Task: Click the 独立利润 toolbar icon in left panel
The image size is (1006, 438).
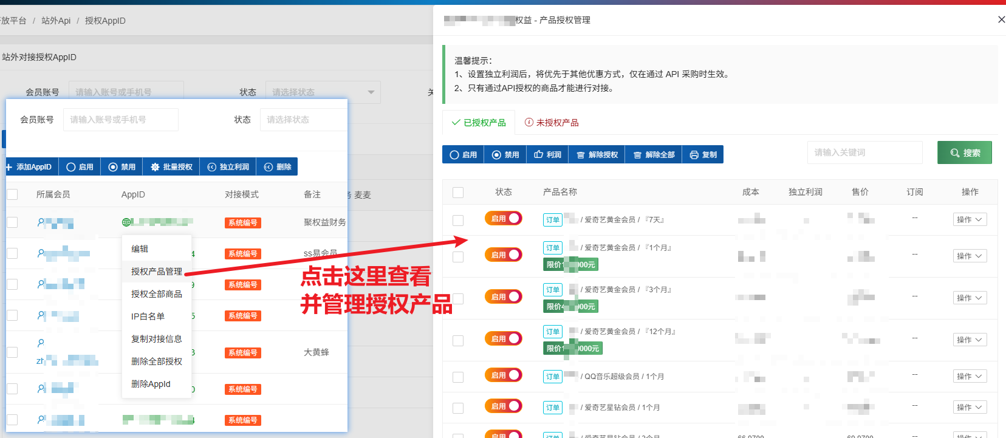Action: click(228, 167)
